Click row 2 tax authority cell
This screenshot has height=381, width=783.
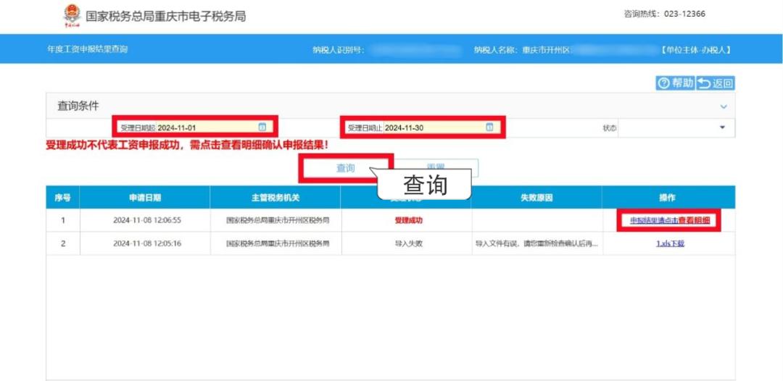pos(276,243)
